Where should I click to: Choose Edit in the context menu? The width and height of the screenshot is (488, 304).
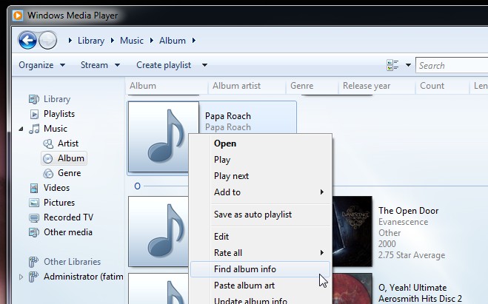(x=260, y=237)
